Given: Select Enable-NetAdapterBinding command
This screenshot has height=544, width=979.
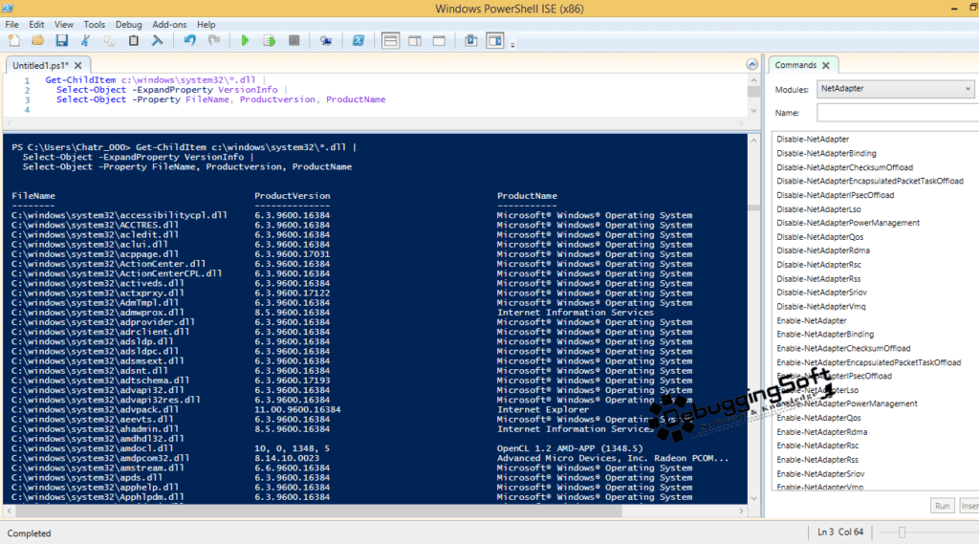Looking at the screenshot, I should point(825,335).
